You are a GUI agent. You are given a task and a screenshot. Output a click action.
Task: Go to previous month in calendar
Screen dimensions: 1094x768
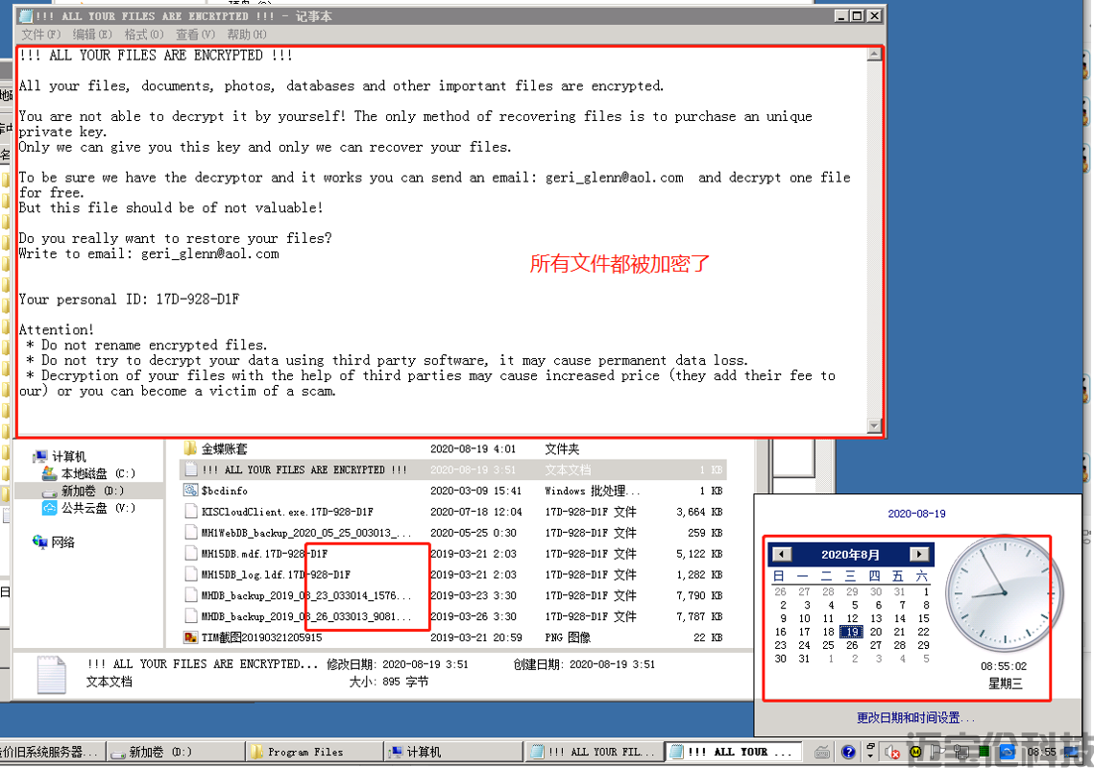tap(782, 554)
